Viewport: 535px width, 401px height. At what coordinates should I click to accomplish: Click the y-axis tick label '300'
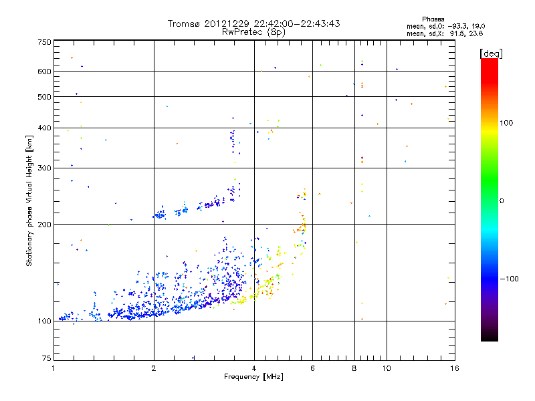(x=44, y=168)
